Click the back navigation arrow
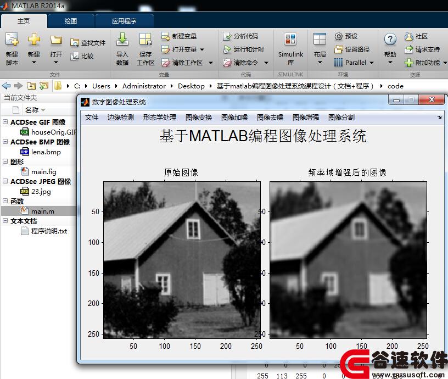 6,86
